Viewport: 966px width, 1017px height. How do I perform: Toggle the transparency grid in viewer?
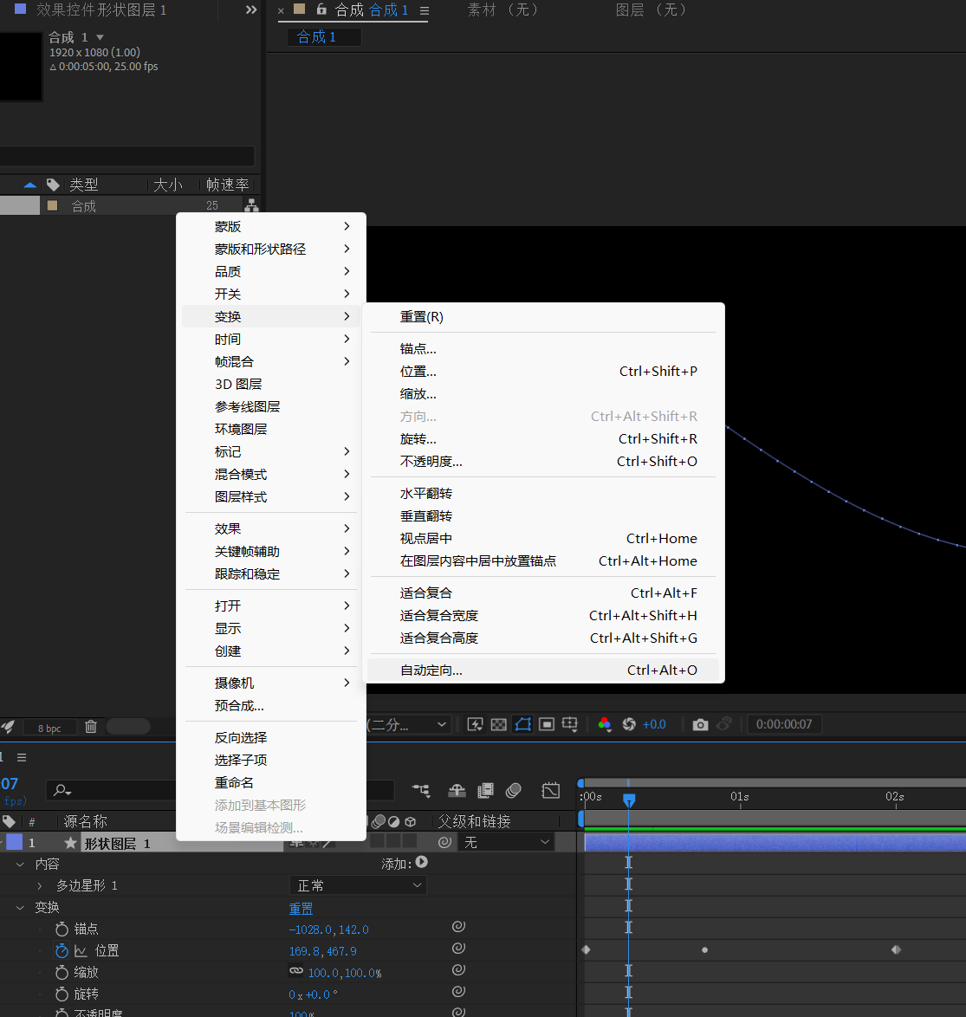(x=498, y=724)
